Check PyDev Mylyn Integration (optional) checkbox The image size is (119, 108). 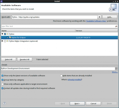(x=5, y=41)
